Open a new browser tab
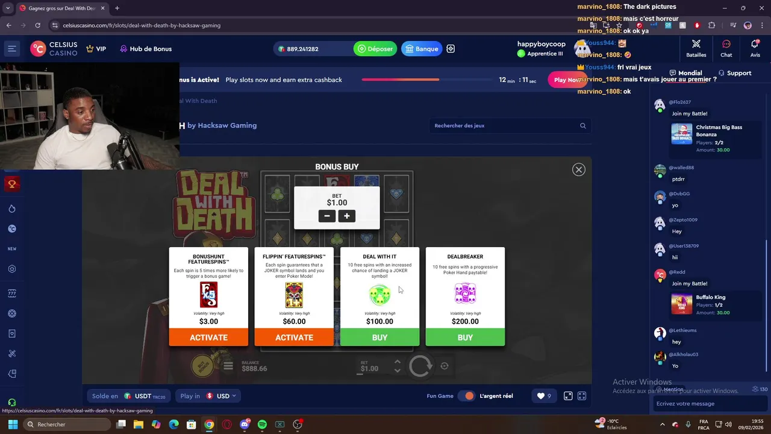This screenshot has height=434, width=771. click(117, 8)
